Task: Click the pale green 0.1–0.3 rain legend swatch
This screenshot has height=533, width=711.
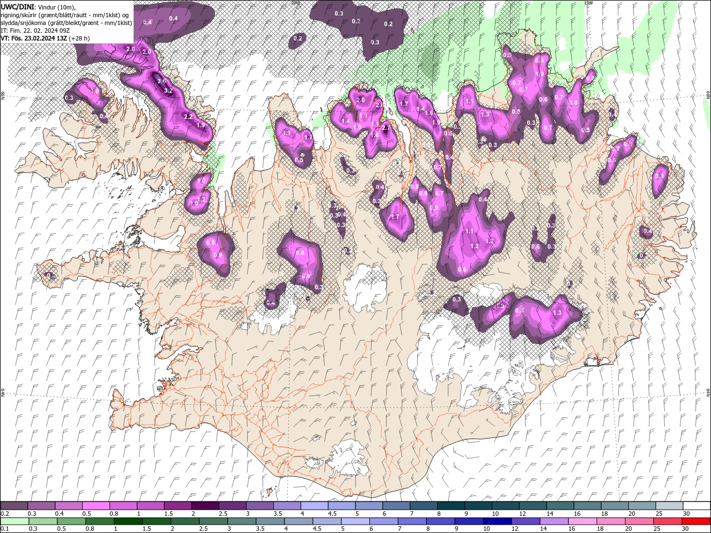Action: coord(16,521)
